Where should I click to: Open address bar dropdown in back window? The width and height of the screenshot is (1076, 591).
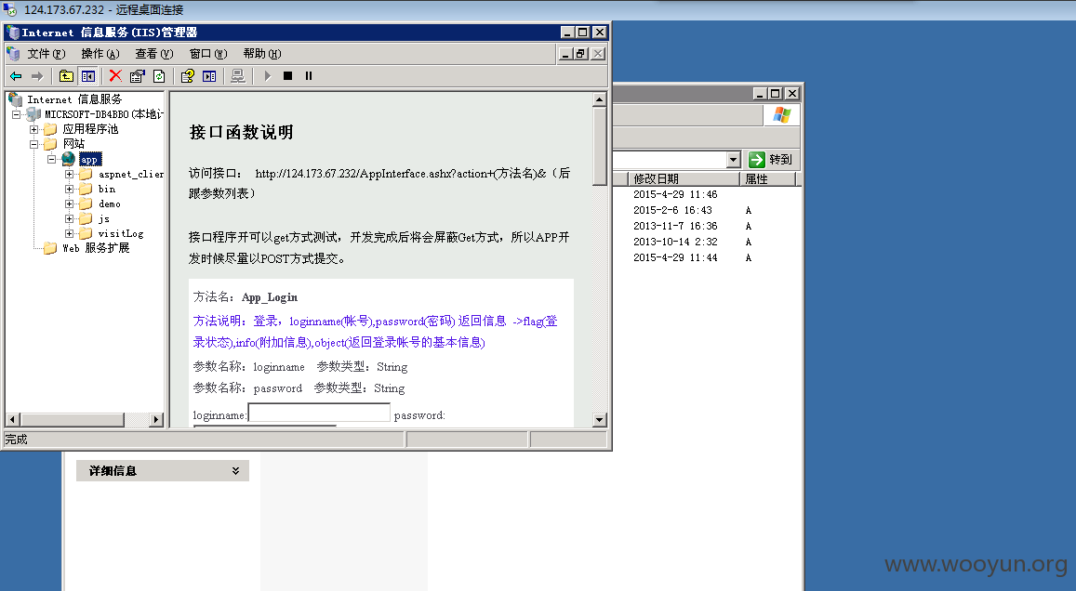734,160
